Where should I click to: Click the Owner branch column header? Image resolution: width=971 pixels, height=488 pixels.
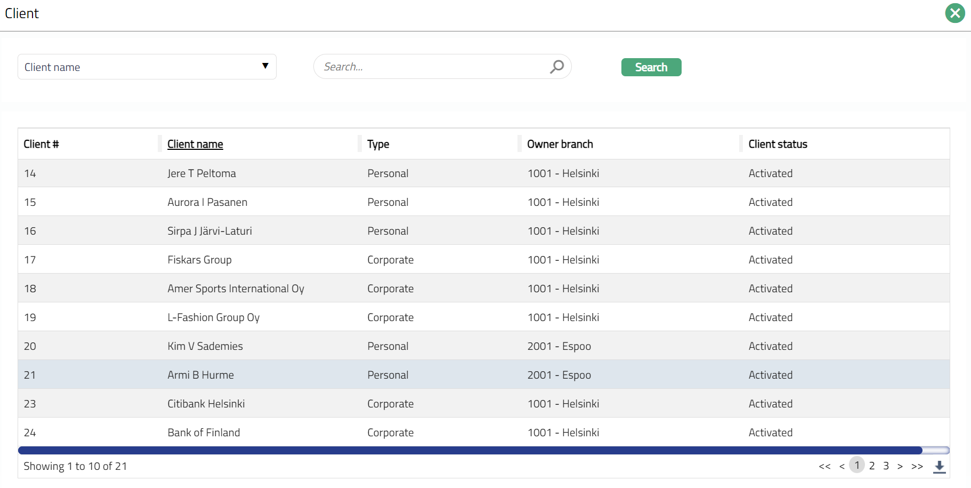(x=560, y=144)
